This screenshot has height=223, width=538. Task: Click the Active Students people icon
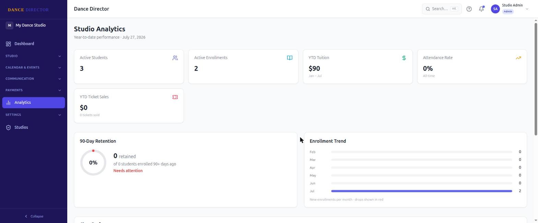click(x=175, y=58)
